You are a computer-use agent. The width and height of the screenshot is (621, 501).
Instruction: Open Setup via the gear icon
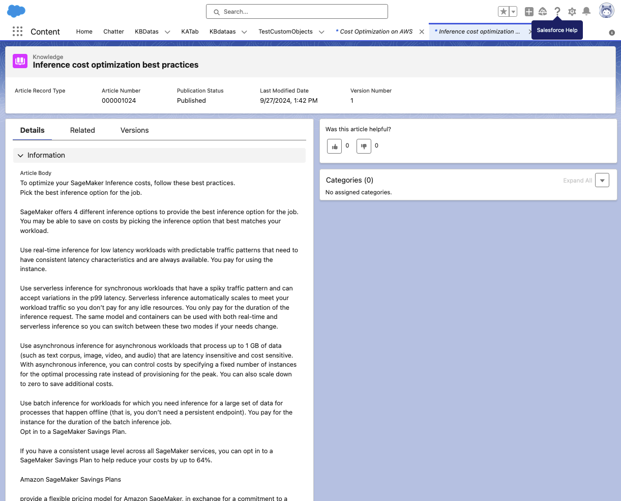572,11
